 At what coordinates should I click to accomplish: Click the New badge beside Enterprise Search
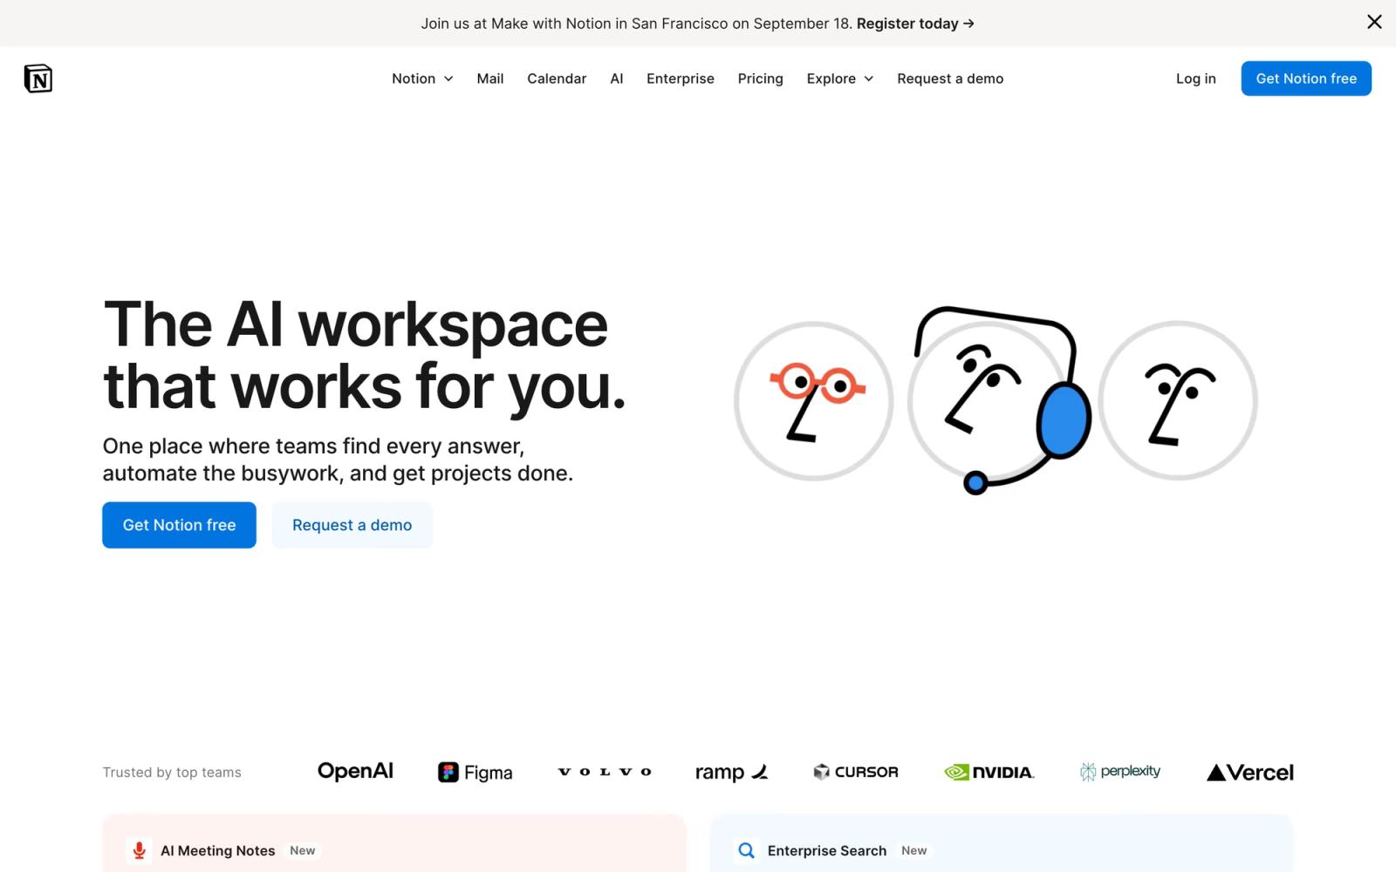[x=914, y=850]
